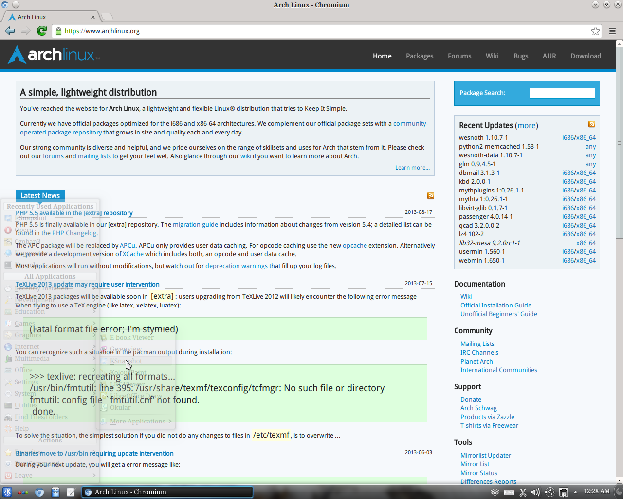Click the page scrollbar down arrow
Screen dimensions: 623x499
pos(619,481)
